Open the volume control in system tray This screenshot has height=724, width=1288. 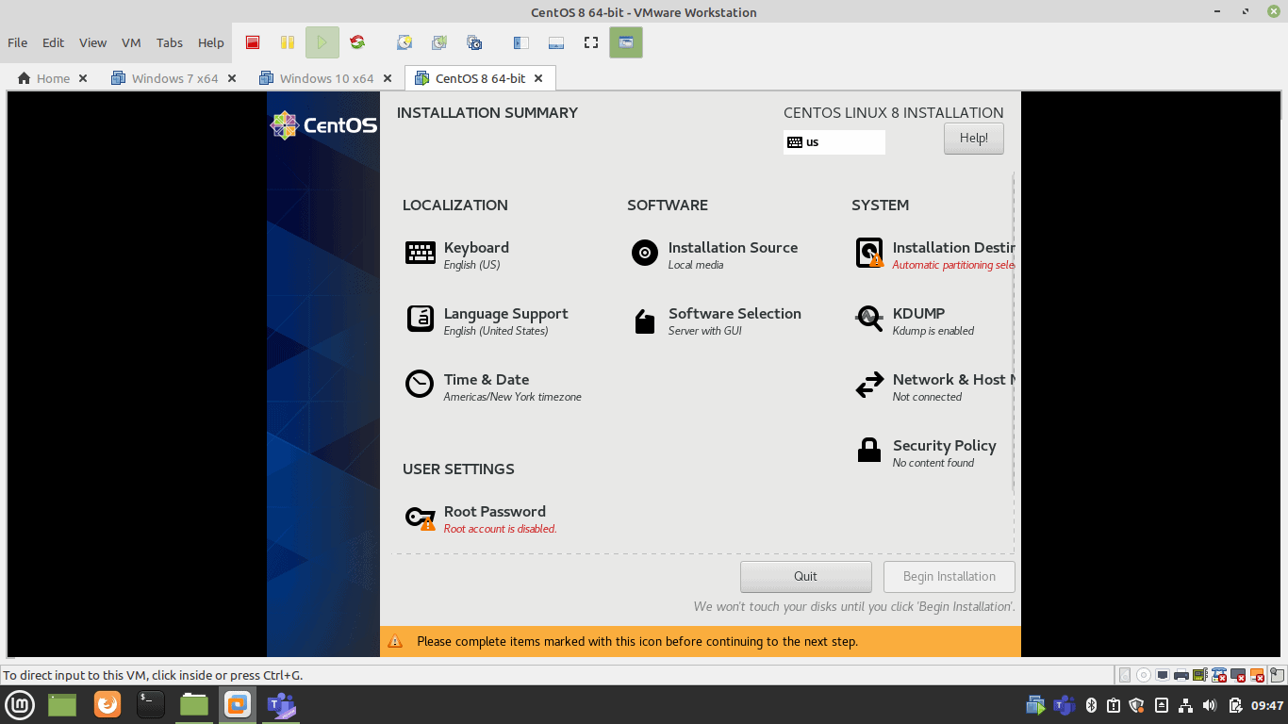pyautogui.click(x=1210, y=705)
